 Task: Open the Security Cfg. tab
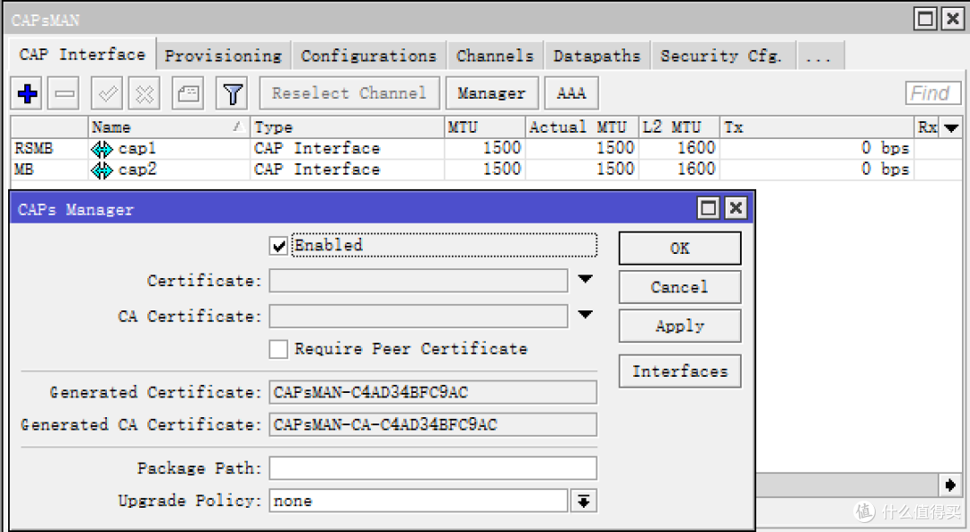tap(721, 56)
